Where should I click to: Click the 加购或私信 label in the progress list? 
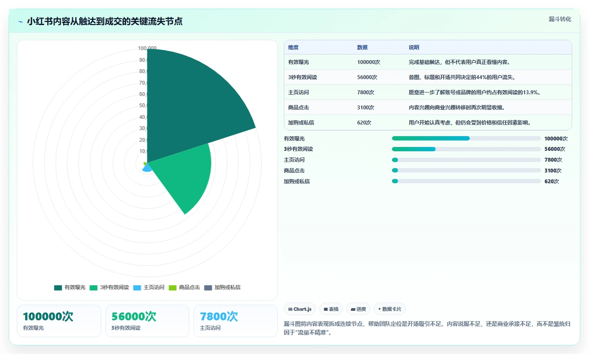point(297,182)
